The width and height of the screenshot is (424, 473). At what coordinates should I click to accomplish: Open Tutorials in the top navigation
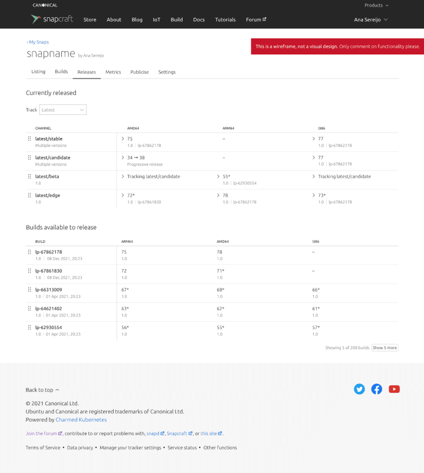point(225,19)
